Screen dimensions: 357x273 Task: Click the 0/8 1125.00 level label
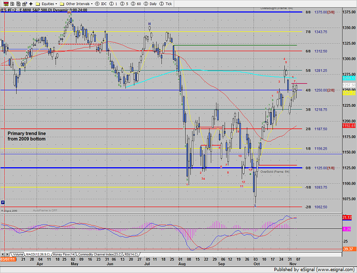pos(320,168)
